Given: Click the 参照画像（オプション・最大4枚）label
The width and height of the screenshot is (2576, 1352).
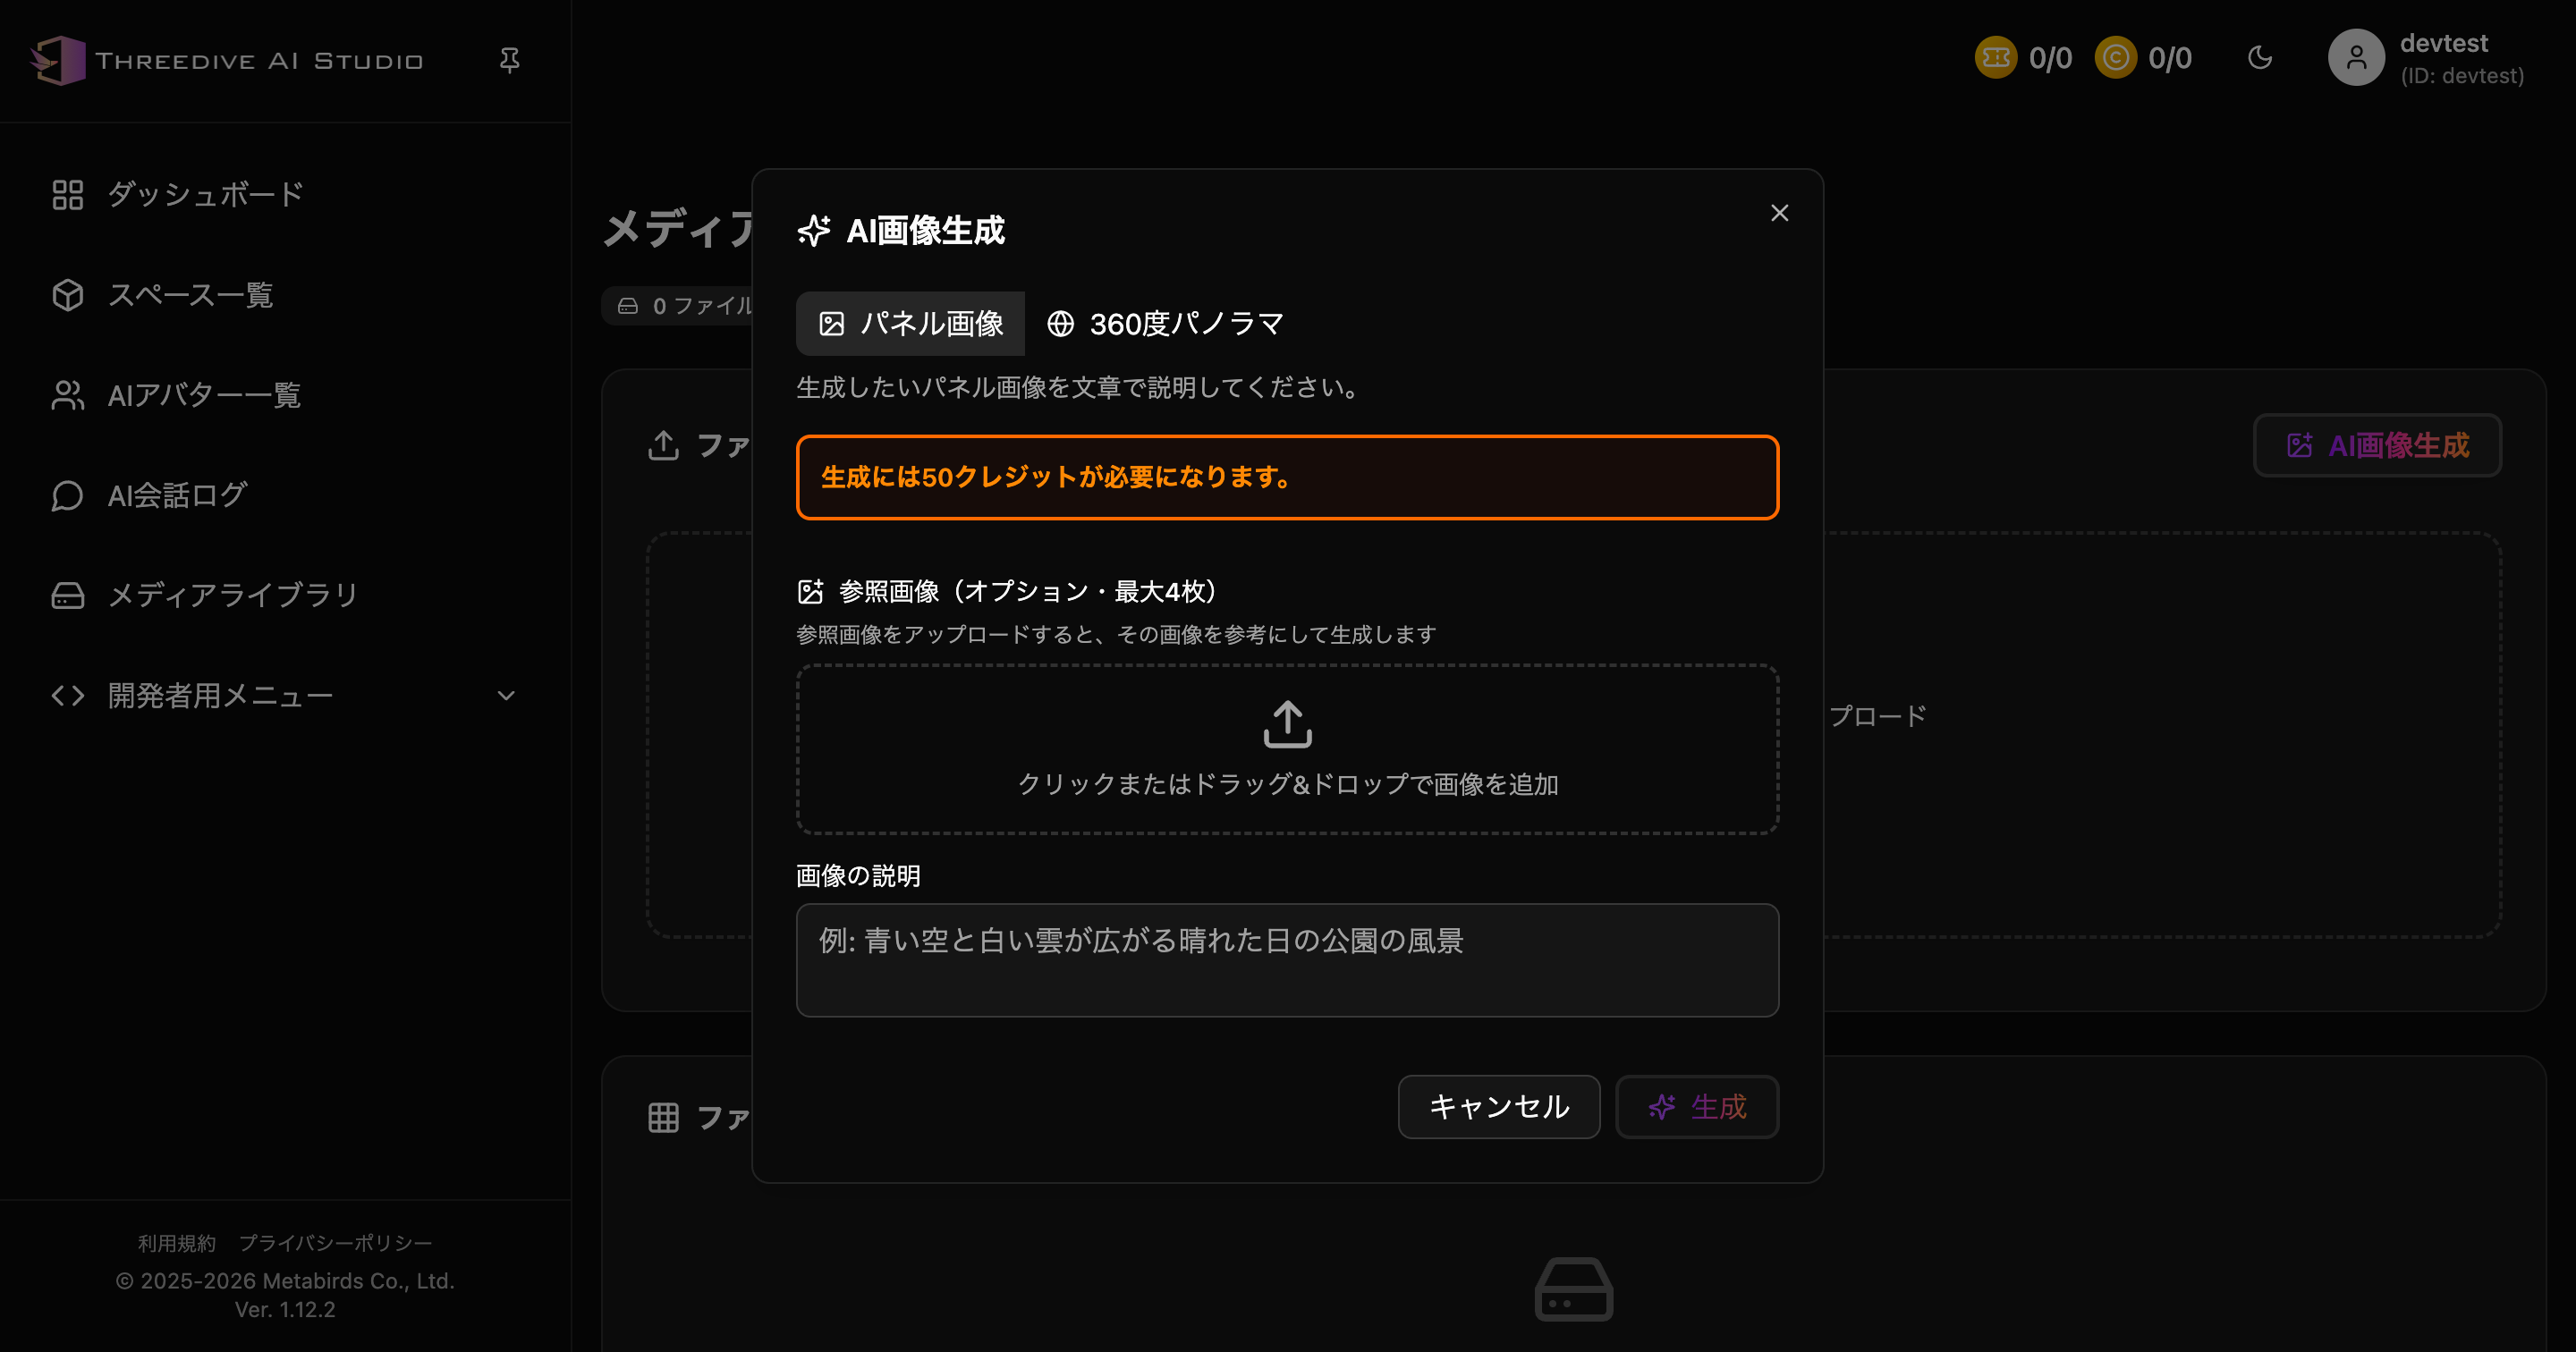Looking at the screenshot, I should (x=1029, y=591).
